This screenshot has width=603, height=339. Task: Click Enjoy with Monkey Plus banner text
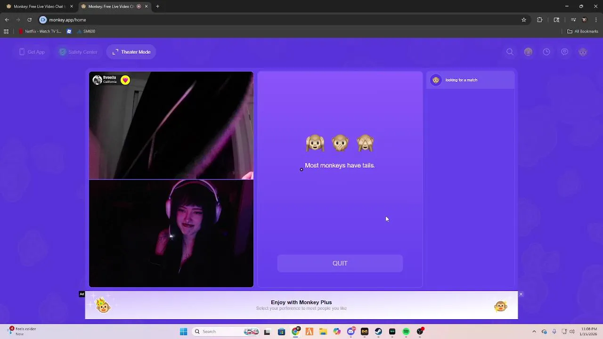pos(301,302)
